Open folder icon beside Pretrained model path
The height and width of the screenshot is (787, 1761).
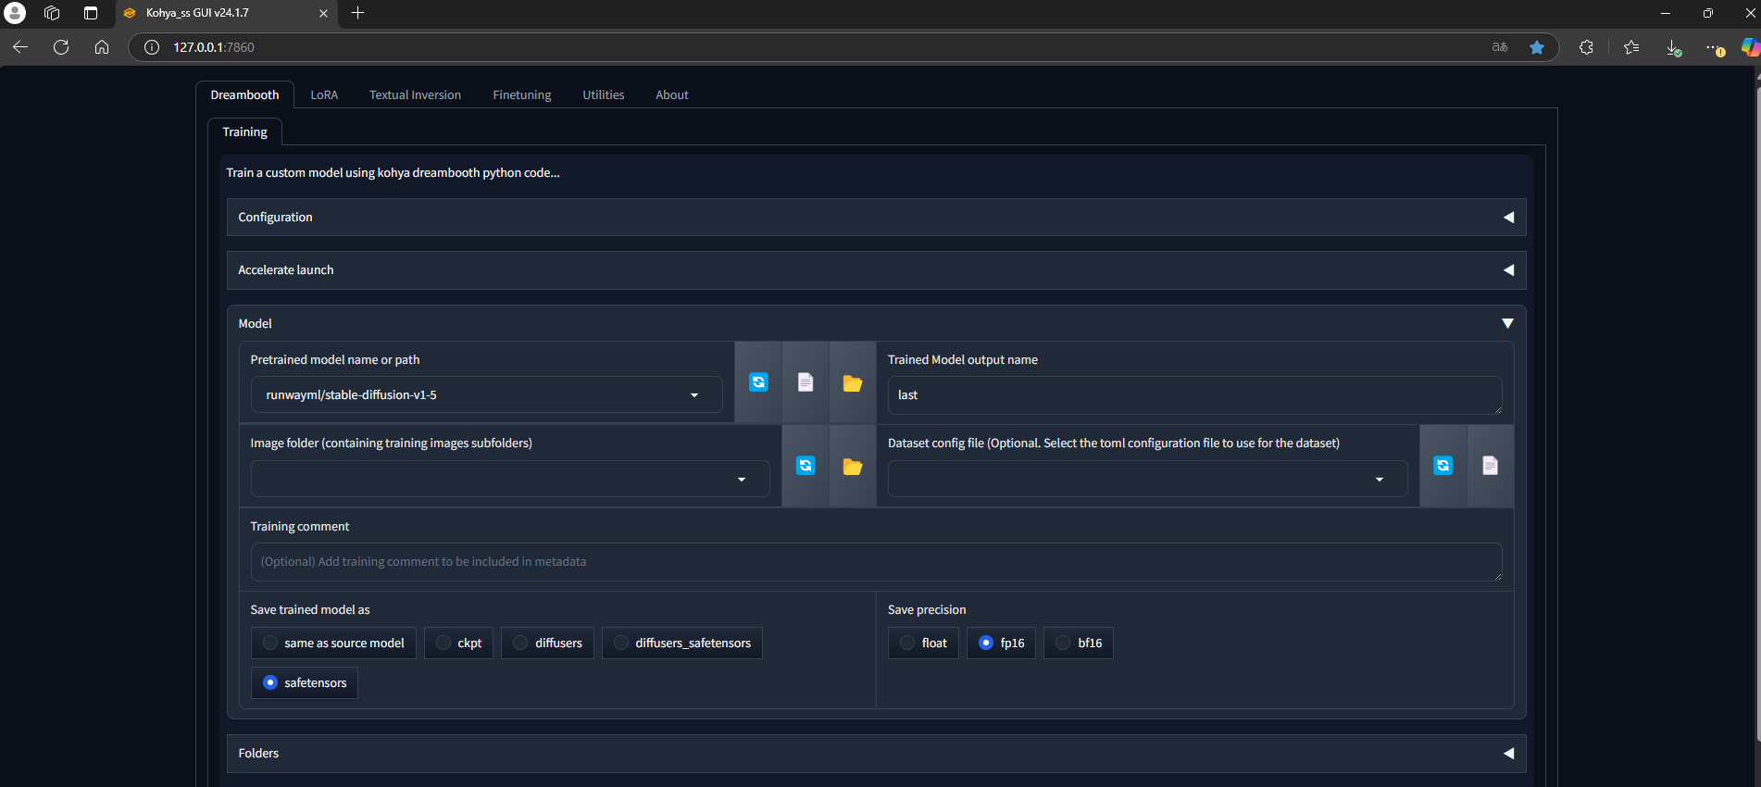[853, 382]
